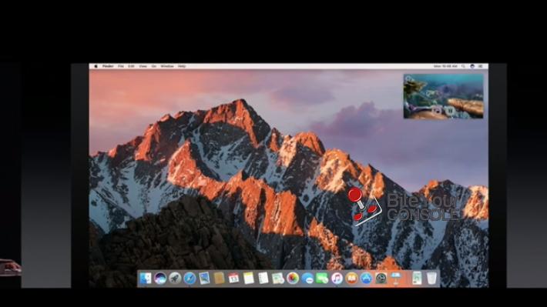Return picture-in-picture video to its window
The image size is (547, 307).
(436, 111)
